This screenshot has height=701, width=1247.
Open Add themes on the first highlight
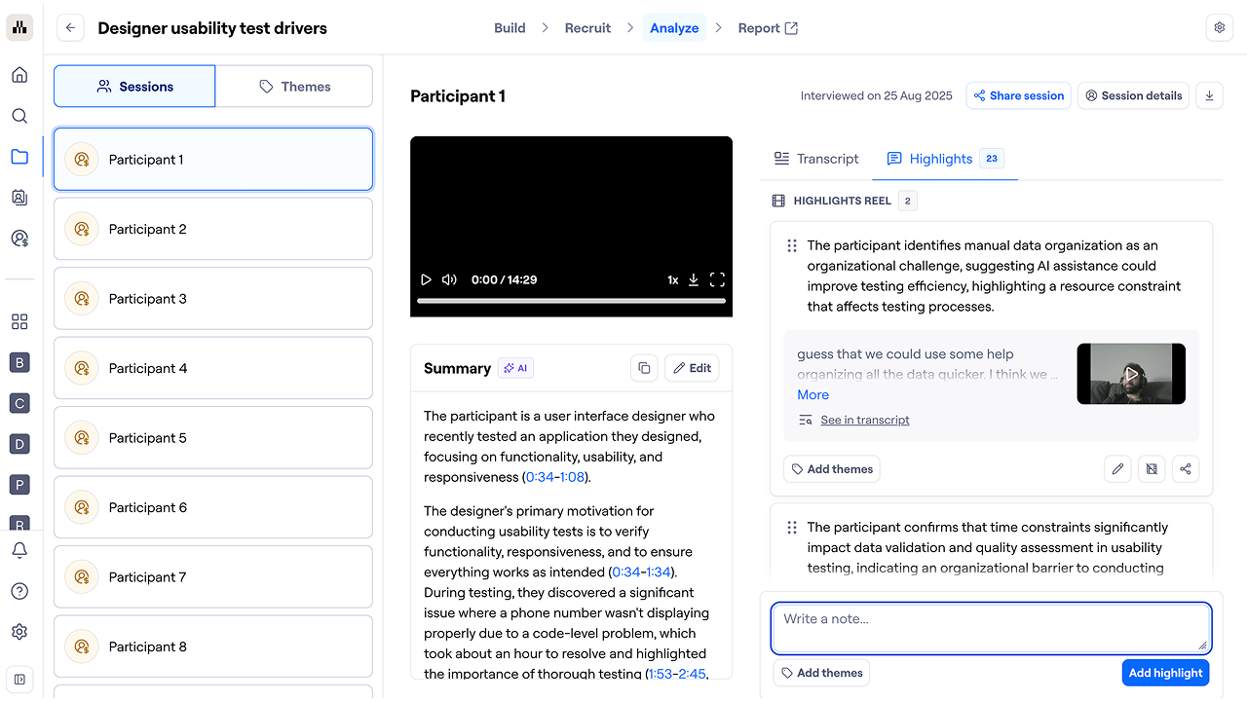pyautogui.click(x=831, y=469)
